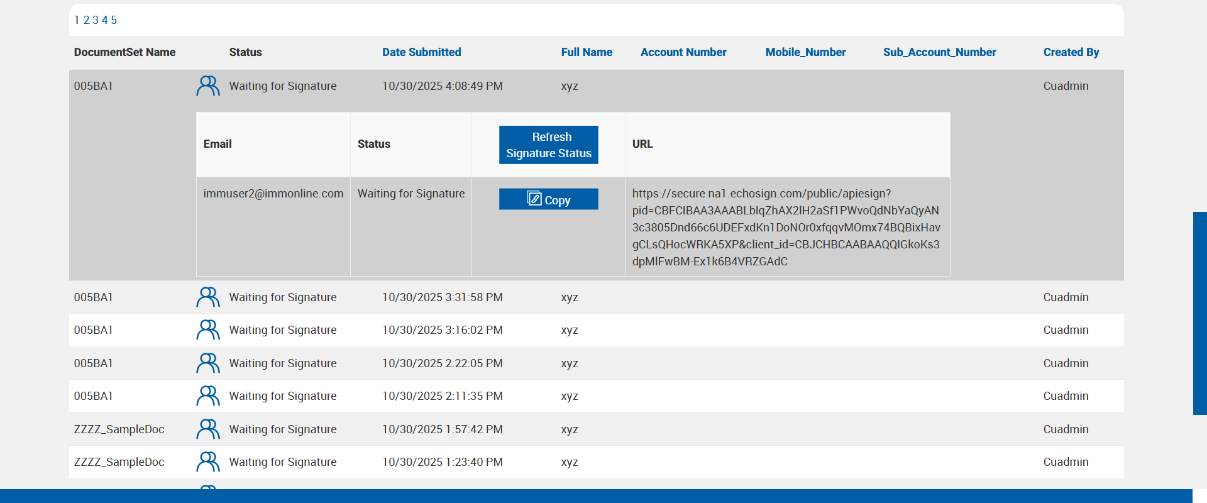The height and width of the screenshot is (503, 1207).
Task: Go to page 2
Action: click(87, 20)
